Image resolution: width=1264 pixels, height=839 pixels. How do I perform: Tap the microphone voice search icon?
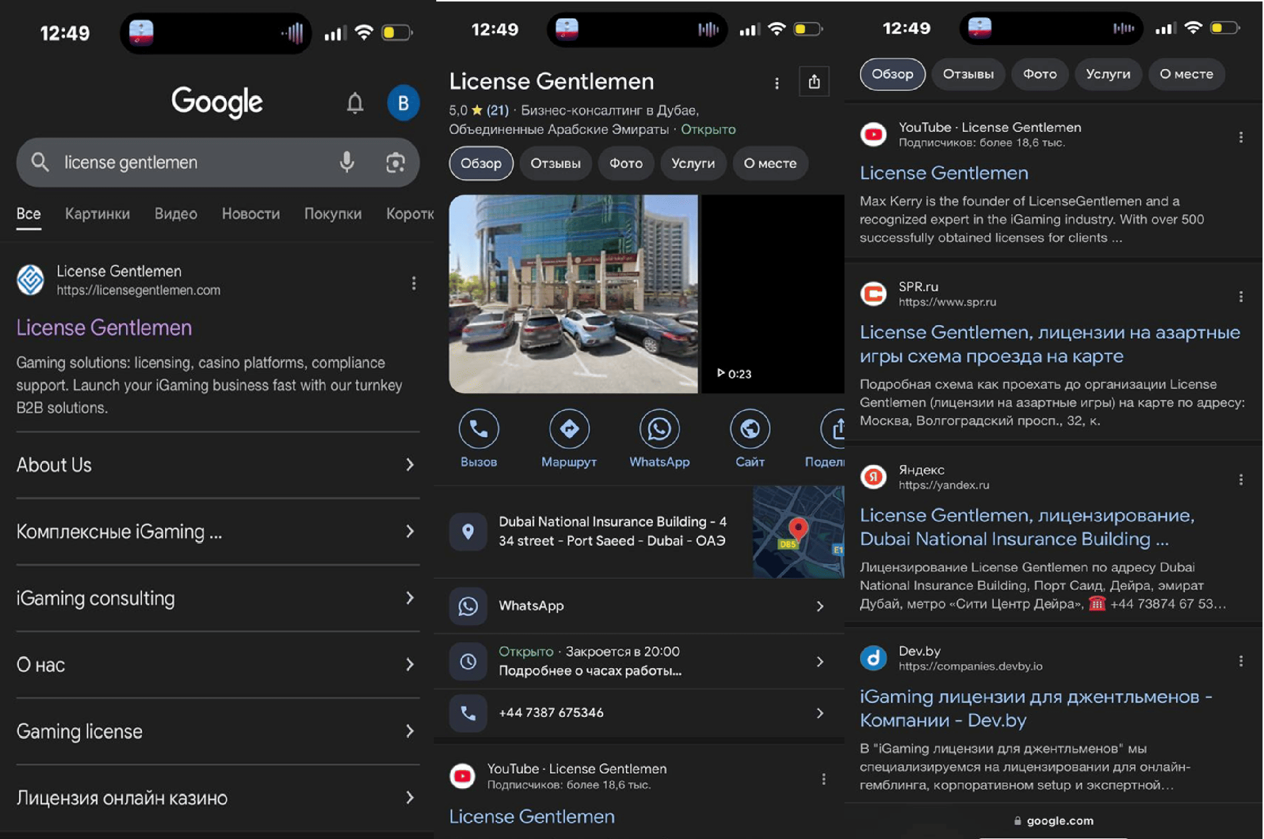pyautogui.click(x=347, y=162)
